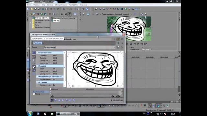
Task: Collapse the 'Поворот' property group
Action: click(38, 66)
